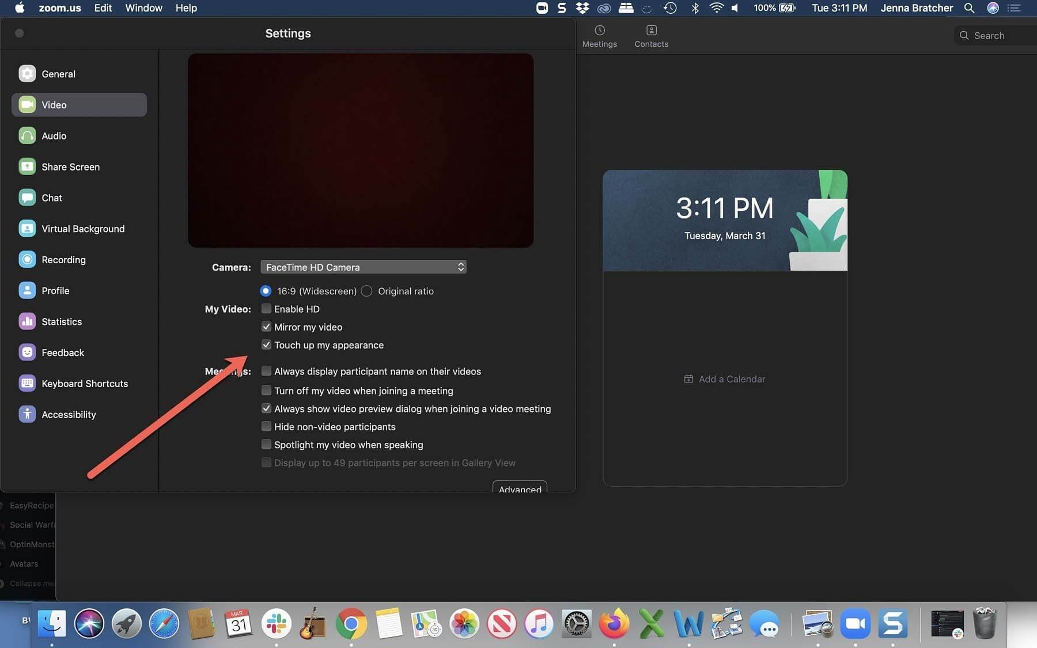Image resolution: width=1037 pixels, height=648 pixels.
Task: Open Finder from the dock
Action: (x=52, y=623)
